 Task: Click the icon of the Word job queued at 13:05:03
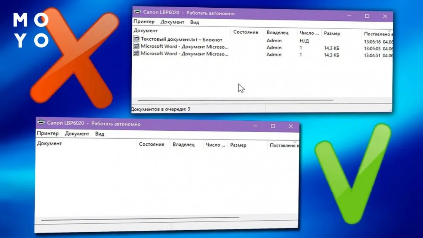136,46
